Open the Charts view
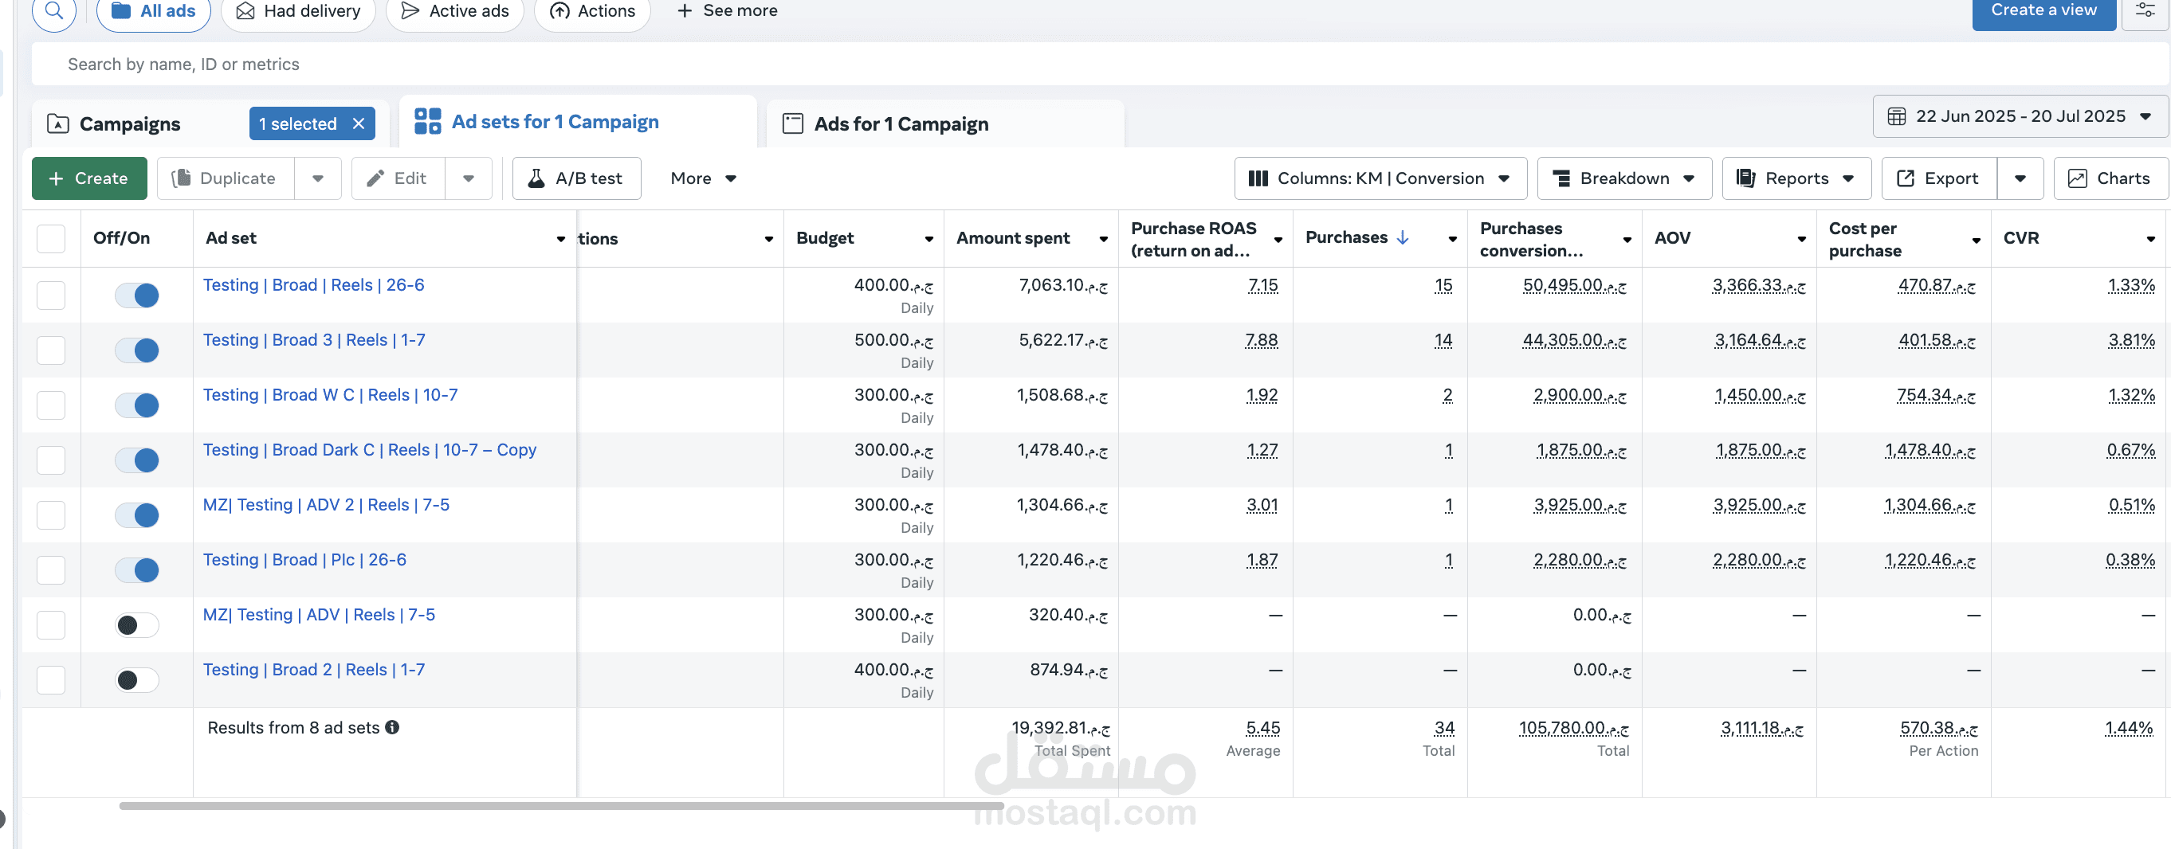 pyautogui.click(x=2110, y=178)
